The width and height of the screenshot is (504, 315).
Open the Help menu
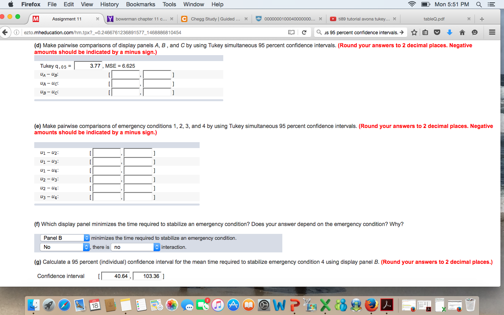pyautogui.click(x=217, y=4)
